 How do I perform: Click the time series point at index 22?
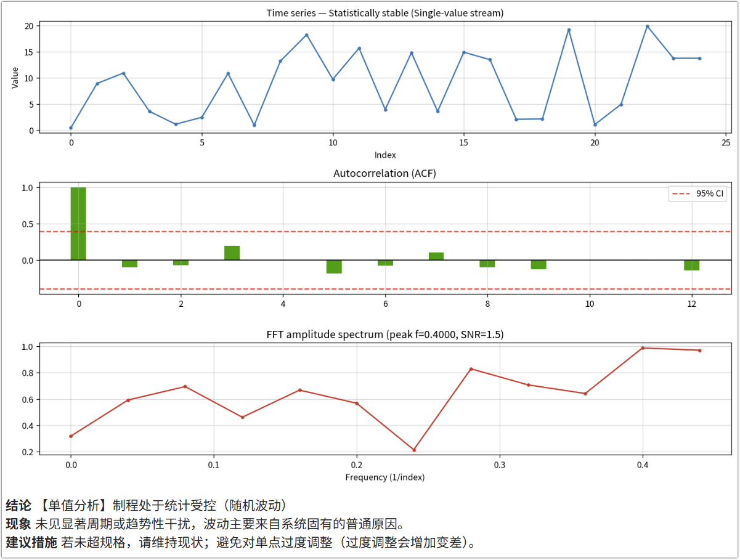point(647,26)
